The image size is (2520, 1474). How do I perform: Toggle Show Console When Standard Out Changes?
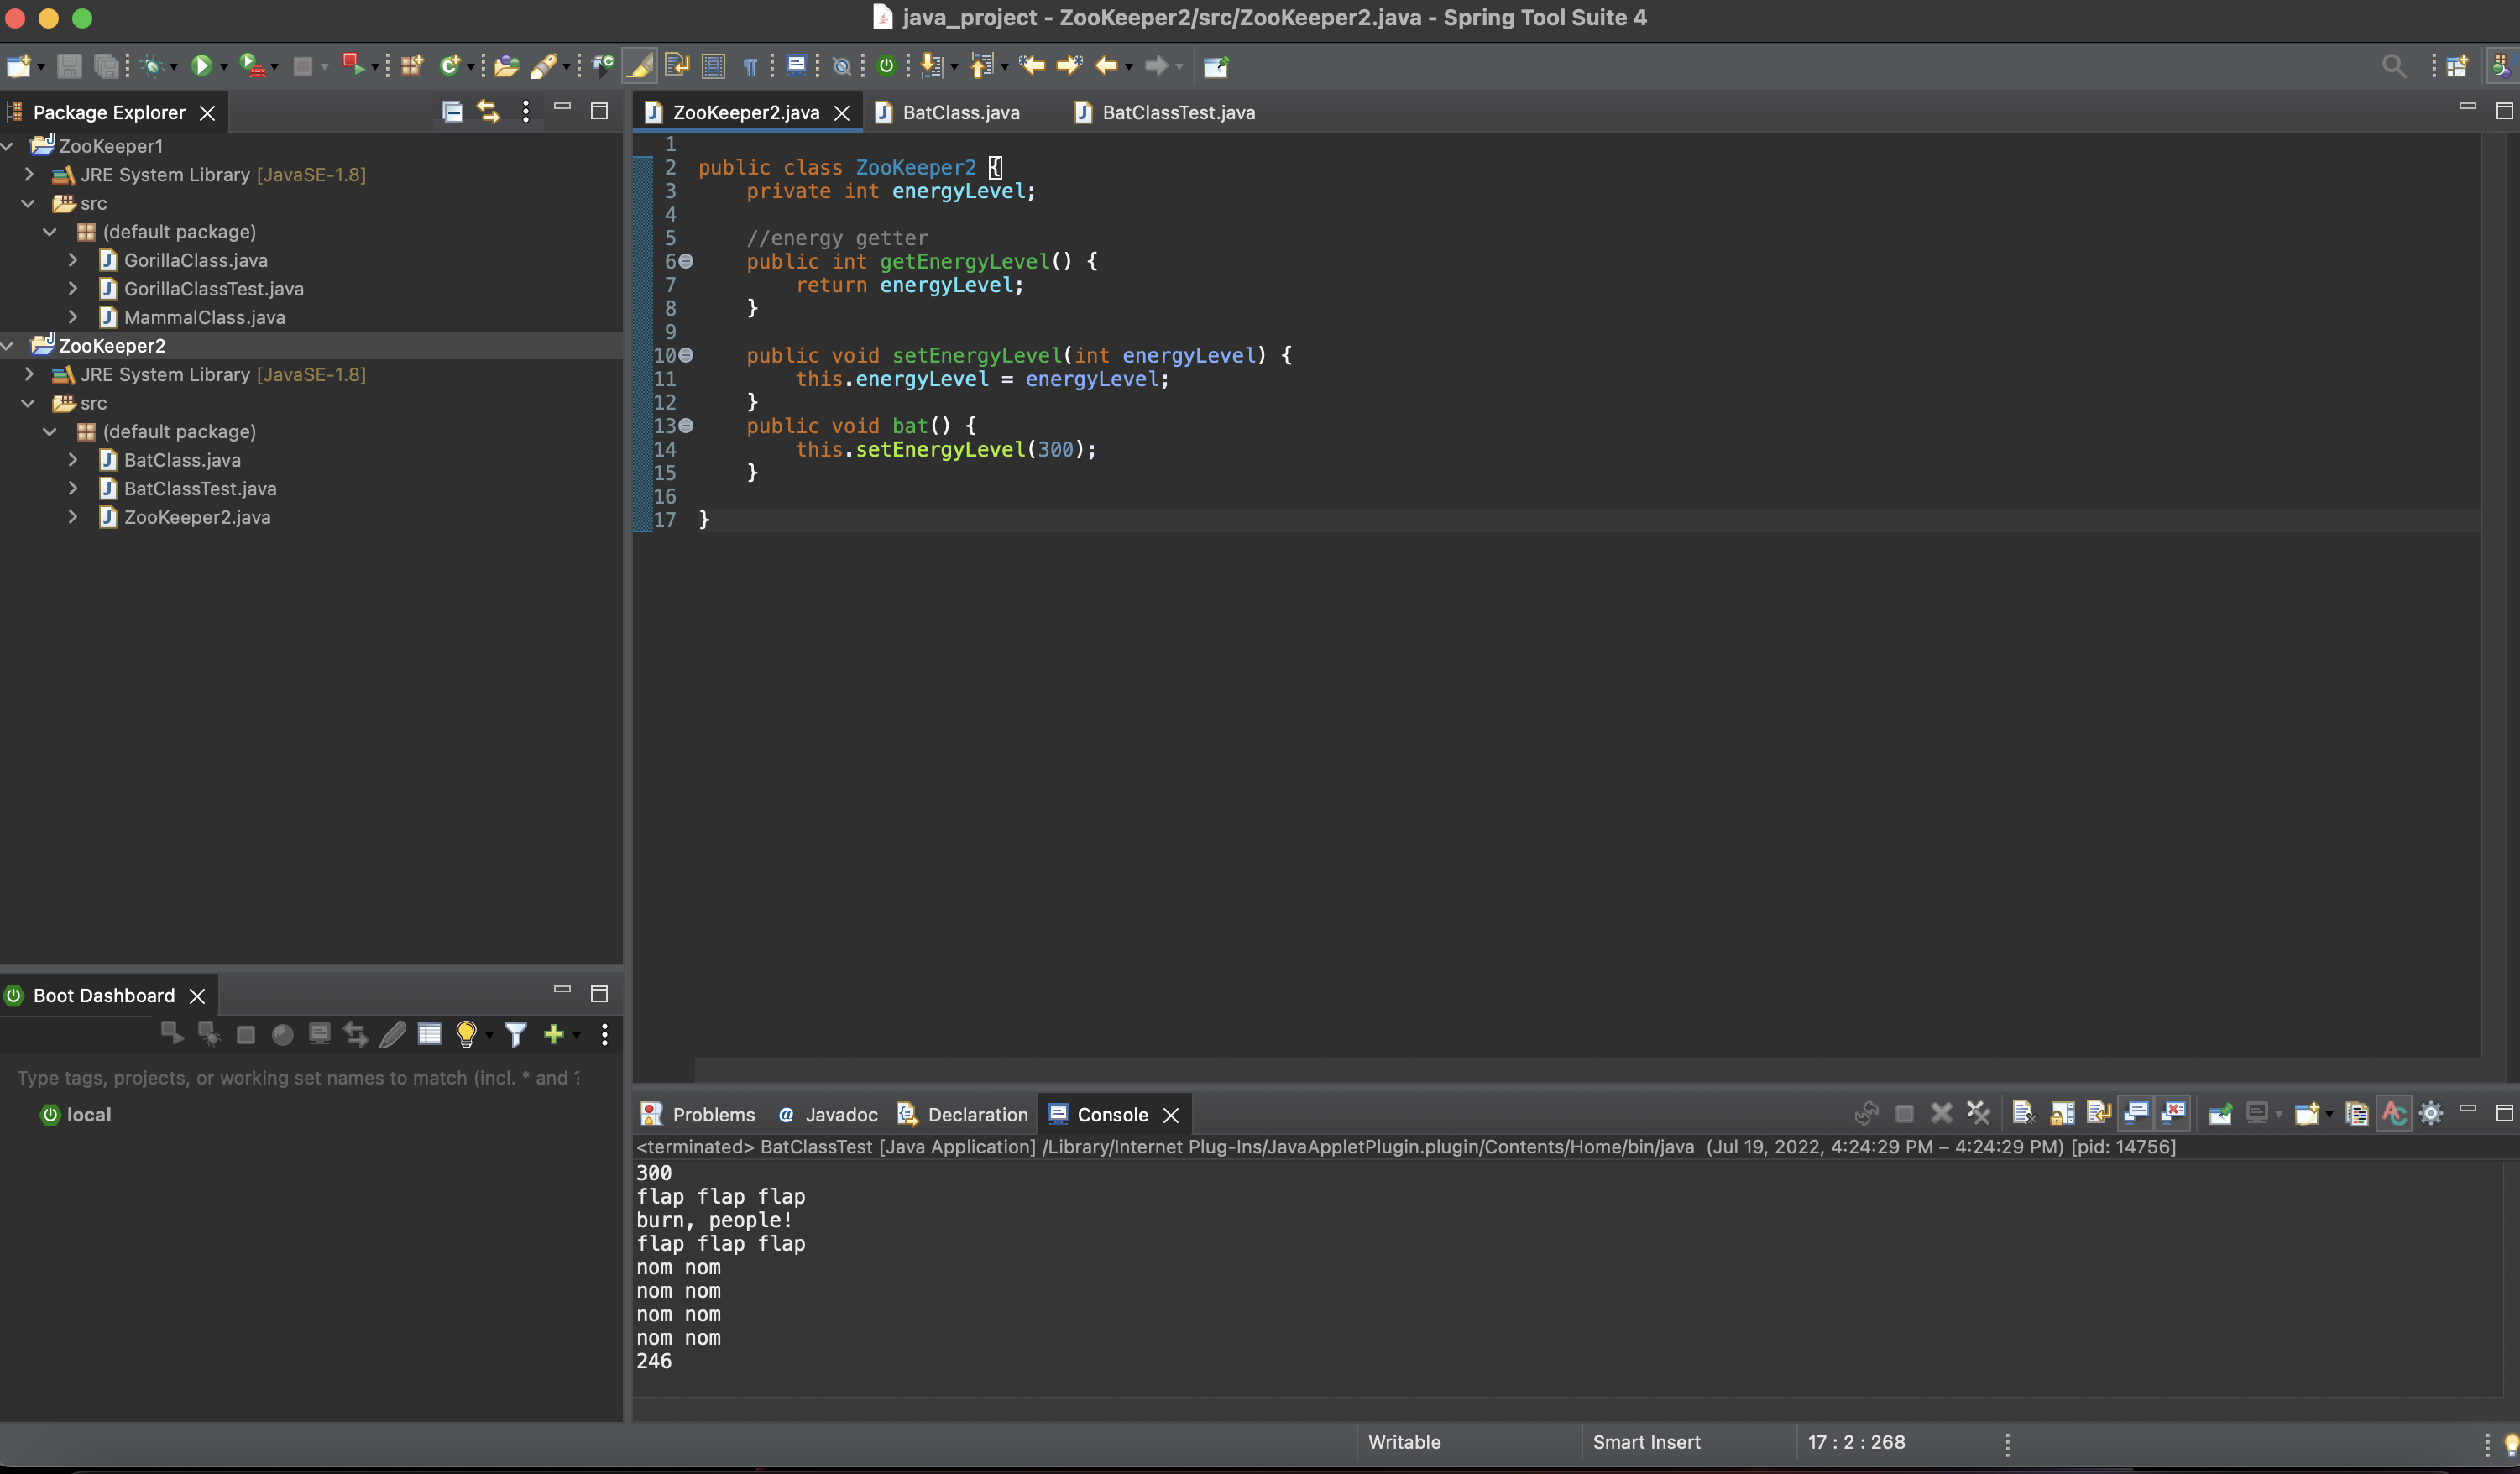pyautogui.click(x=2136, y=1113)
